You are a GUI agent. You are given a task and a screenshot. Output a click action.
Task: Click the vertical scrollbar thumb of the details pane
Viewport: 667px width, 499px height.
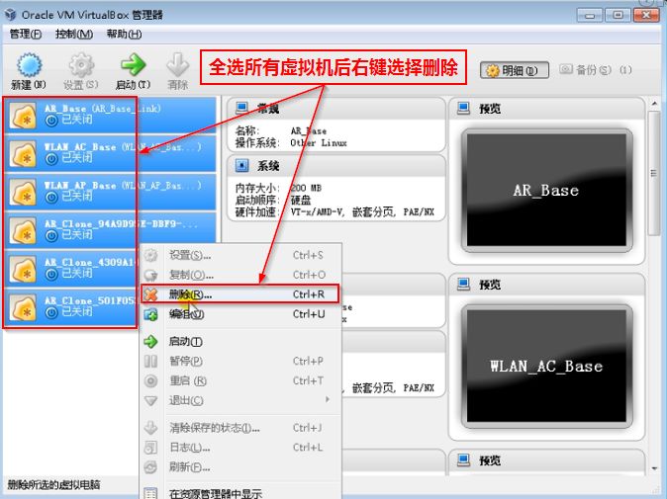click(654, 172)
